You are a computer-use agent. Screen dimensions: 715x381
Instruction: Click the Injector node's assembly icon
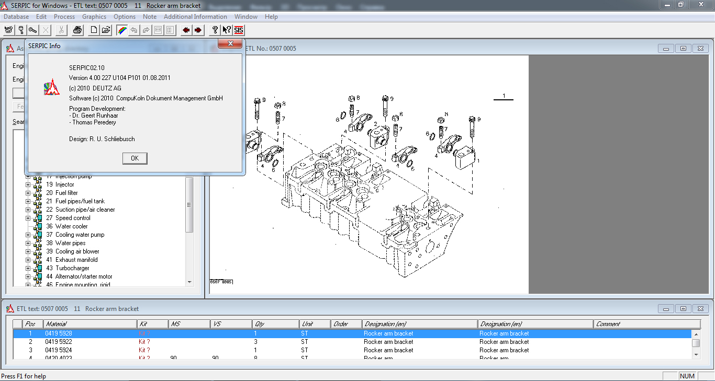click(x=38, y=184)
